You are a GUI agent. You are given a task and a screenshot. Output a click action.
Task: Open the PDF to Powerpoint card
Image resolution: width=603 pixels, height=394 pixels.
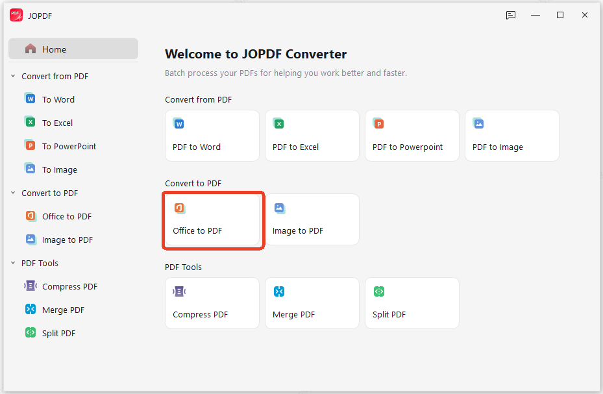pyautogui.click(x=412, y=136)
